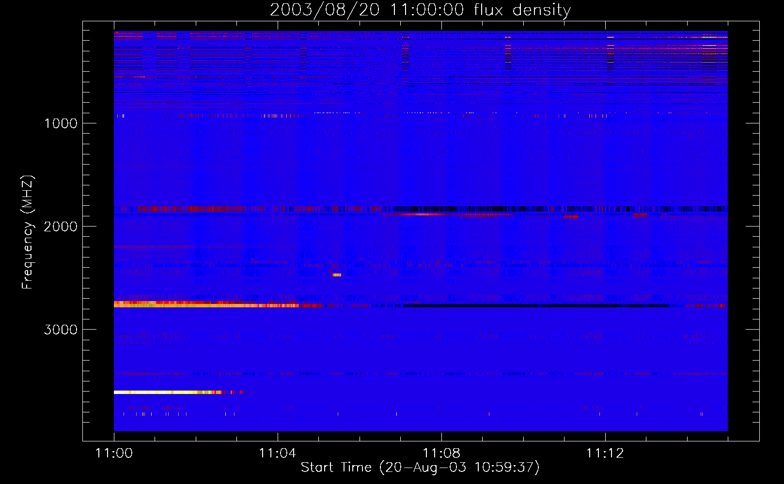Click the 3000 frequency tick label

(61, 330)
